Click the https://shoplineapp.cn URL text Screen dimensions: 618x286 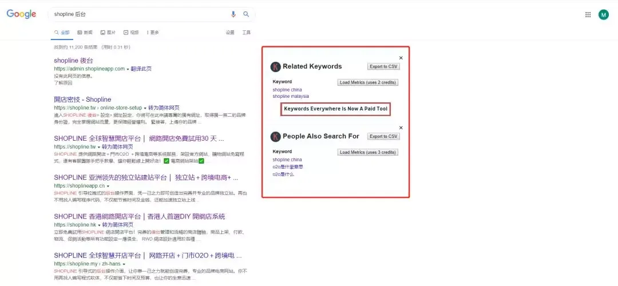pyautogui.click(x=79, y=185)
